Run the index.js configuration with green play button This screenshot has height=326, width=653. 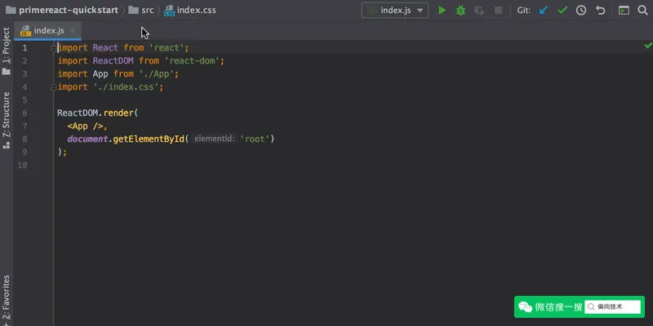tap(442, 11)
